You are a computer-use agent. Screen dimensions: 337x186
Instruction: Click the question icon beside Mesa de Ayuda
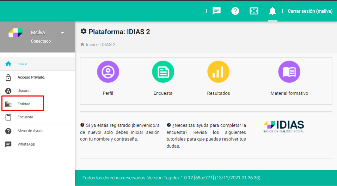point(8,131)
